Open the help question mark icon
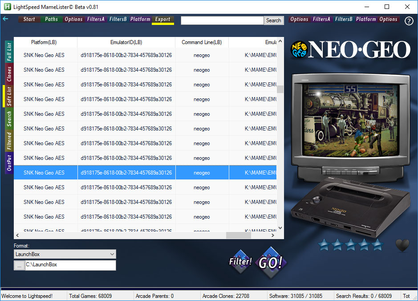This screenshot has height=301, width=418. [x=409, y=21]
